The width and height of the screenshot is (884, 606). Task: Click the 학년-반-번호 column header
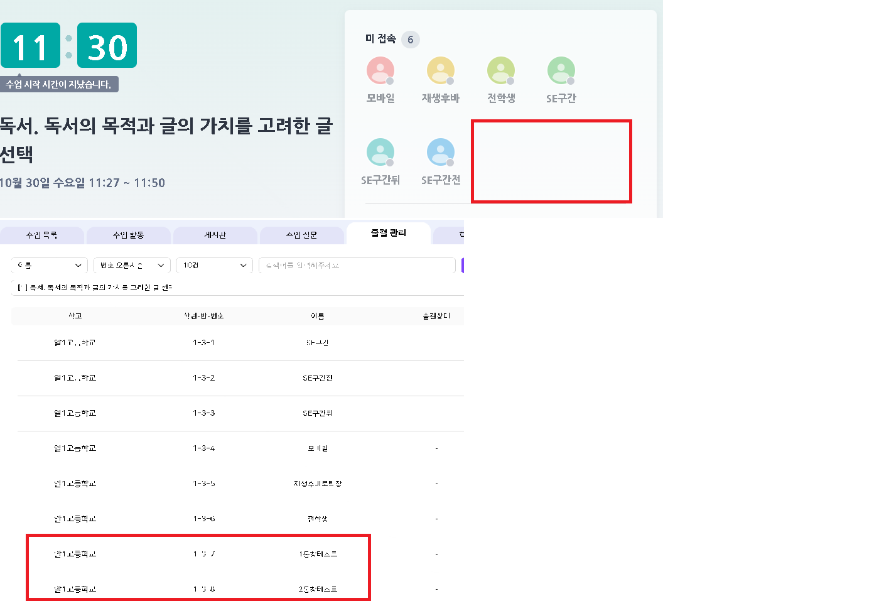(204, 316)
